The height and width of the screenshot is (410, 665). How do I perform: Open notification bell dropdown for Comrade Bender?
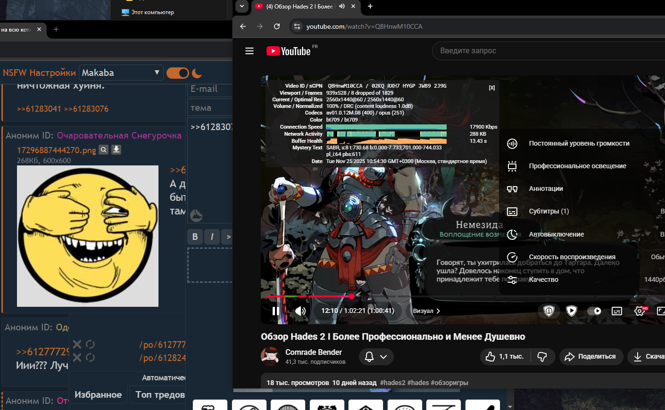pos(376,357)
